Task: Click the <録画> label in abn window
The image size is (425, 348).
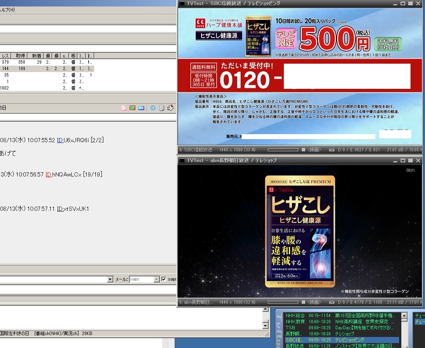Action: pos(314,302)
